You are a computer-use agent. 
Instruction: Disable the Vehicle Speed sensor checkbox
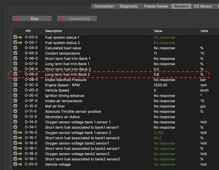click(15, 90)
